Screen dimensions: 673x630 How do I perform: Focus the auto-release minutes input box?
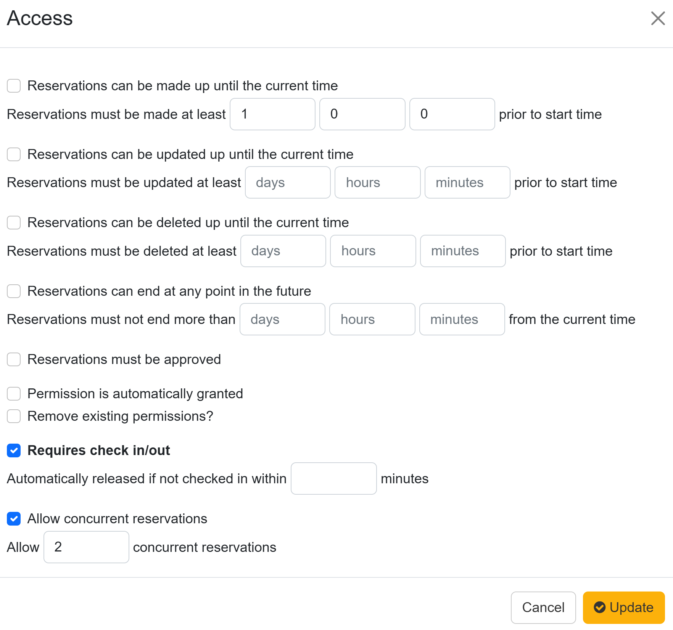(x=333, y=478)
